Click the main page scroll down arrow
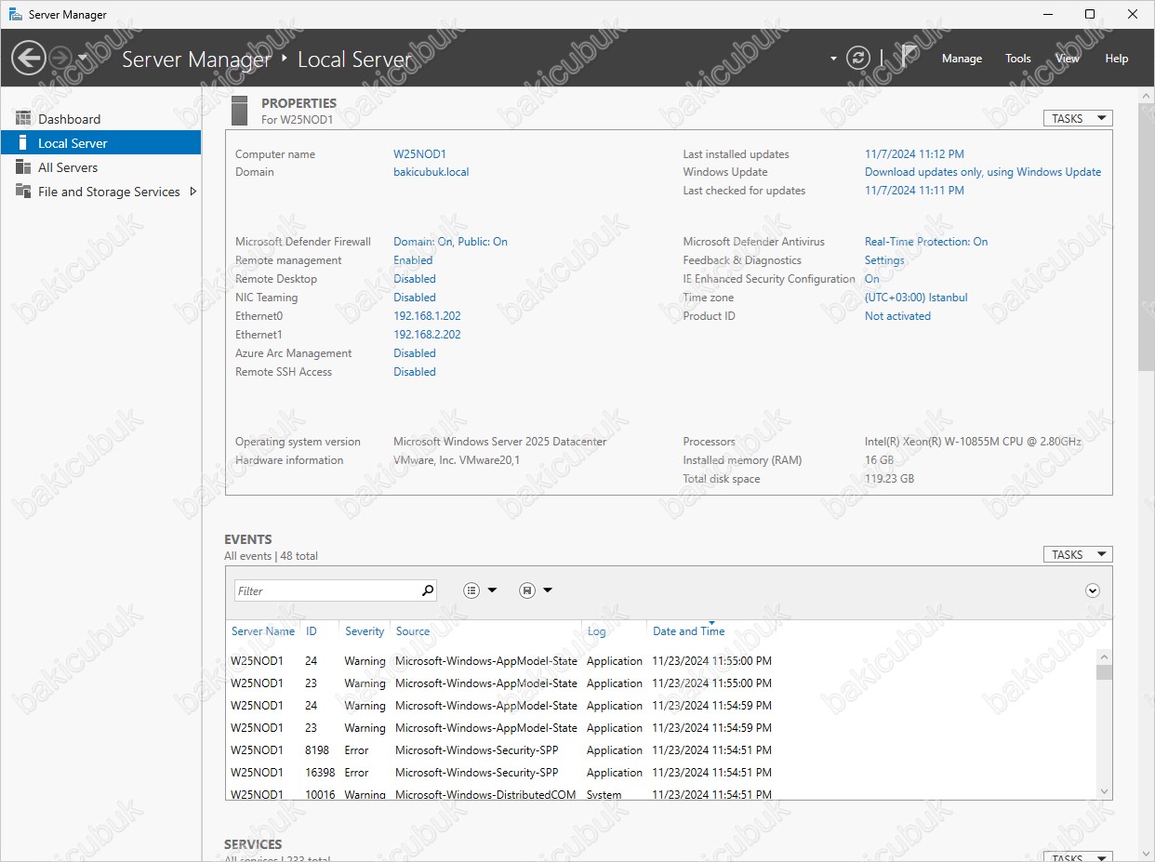The image size is (1155, 862). click(1146, 854)
